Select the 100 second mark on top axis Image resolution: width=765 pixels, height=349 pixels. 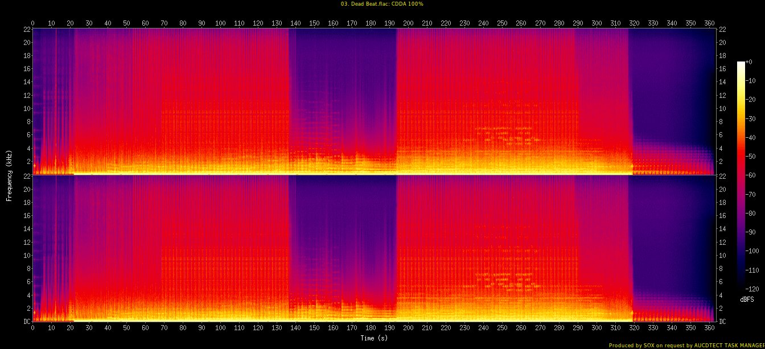pyautogui.click(x=220, y=23)
